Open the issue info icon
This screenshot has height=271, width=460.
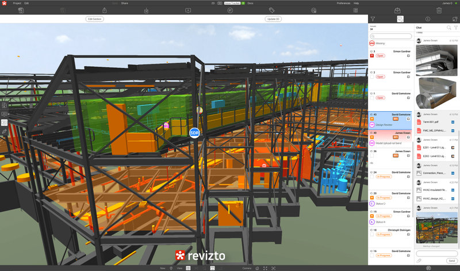pyautogui.click(x=427, y=19)
